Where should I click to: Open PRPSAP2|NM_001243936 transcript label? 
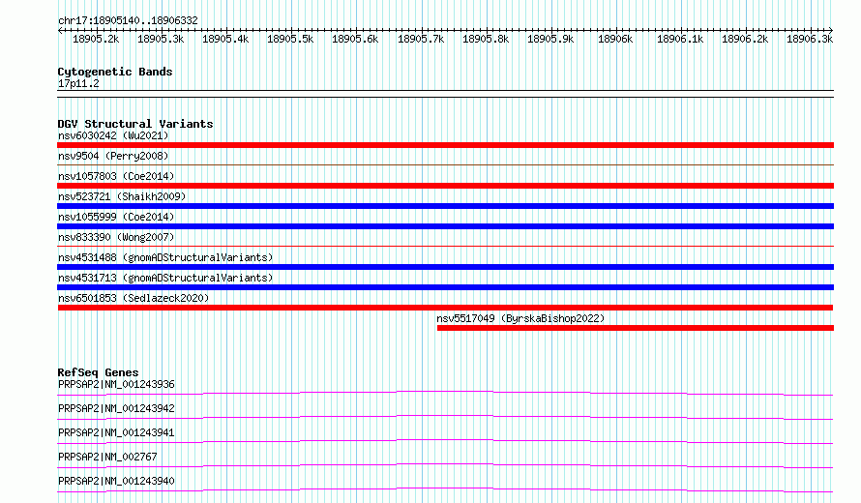click(116, 384)
